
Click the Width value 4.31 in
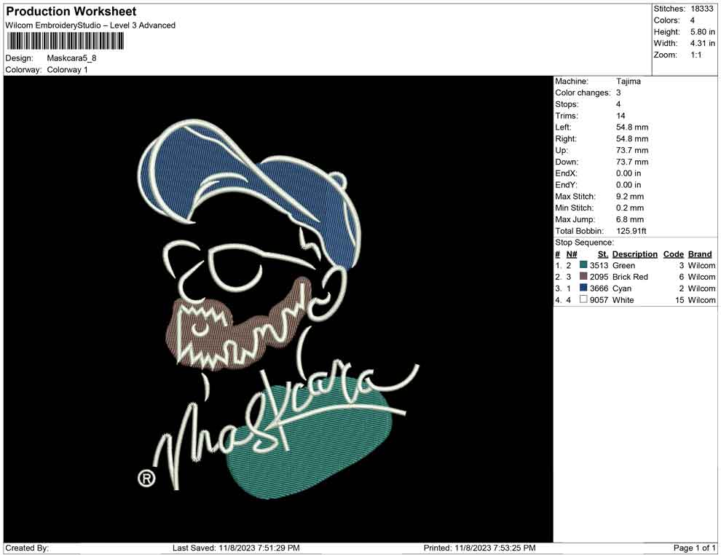pyautogui.click(x=703, y=43)
